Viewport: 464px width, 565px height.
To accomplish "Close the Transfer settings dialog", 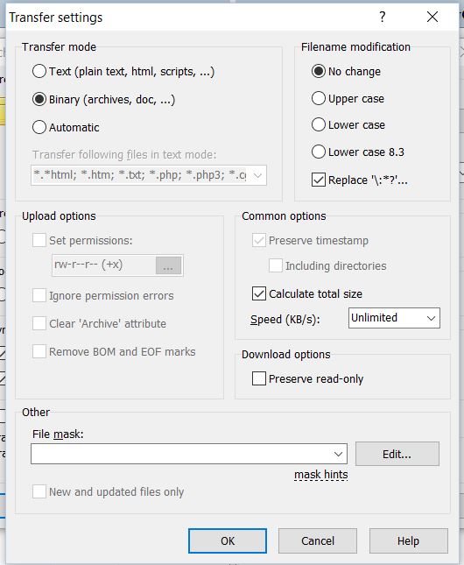I will [x=432, y=17].
